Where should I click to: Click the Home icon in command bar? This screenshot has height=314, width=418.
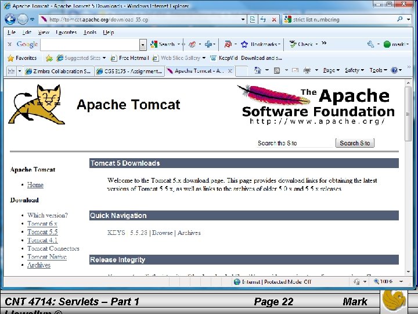(258, 70)
